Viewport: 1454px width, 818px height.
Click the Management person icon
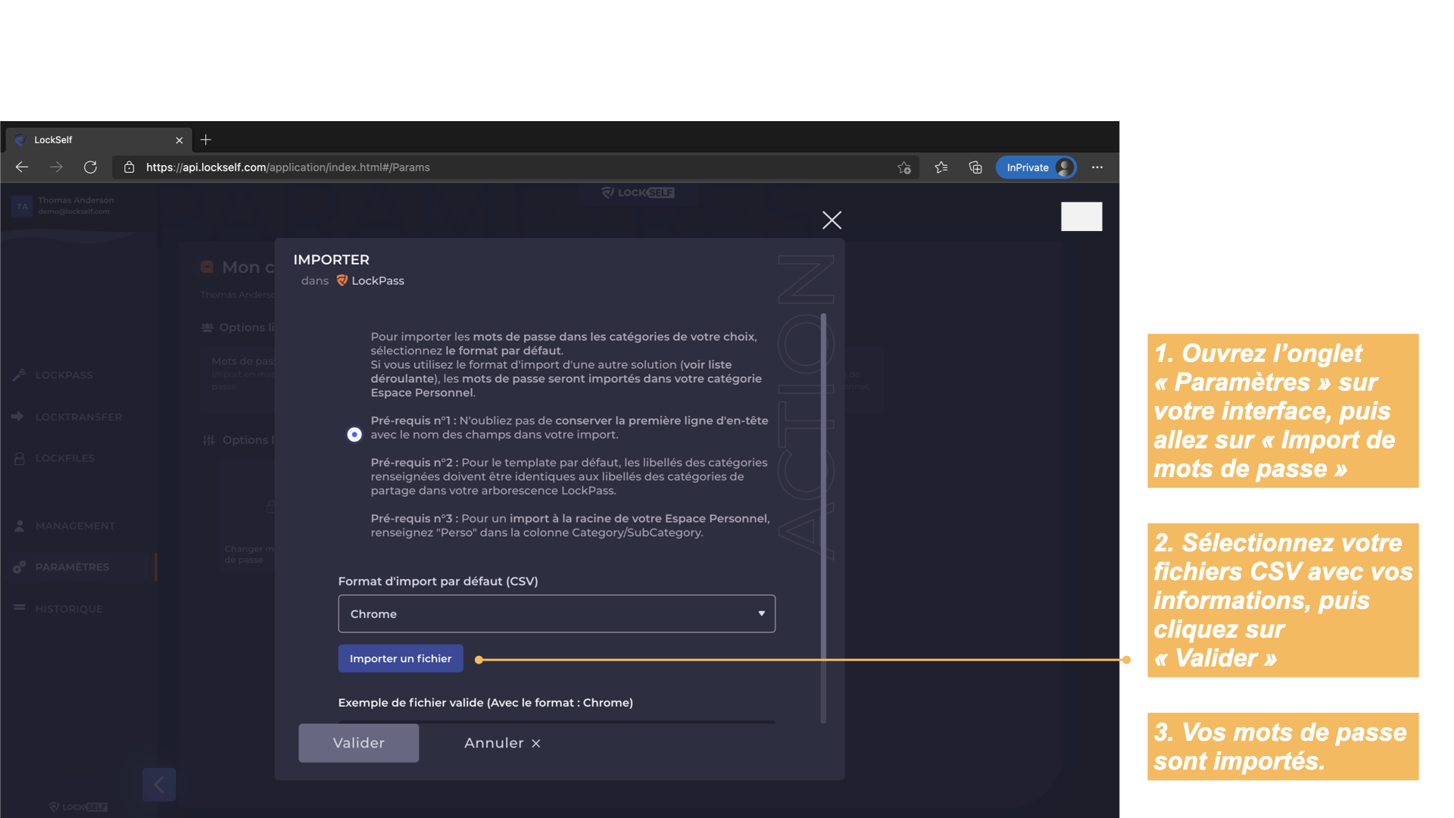point(19,525)
